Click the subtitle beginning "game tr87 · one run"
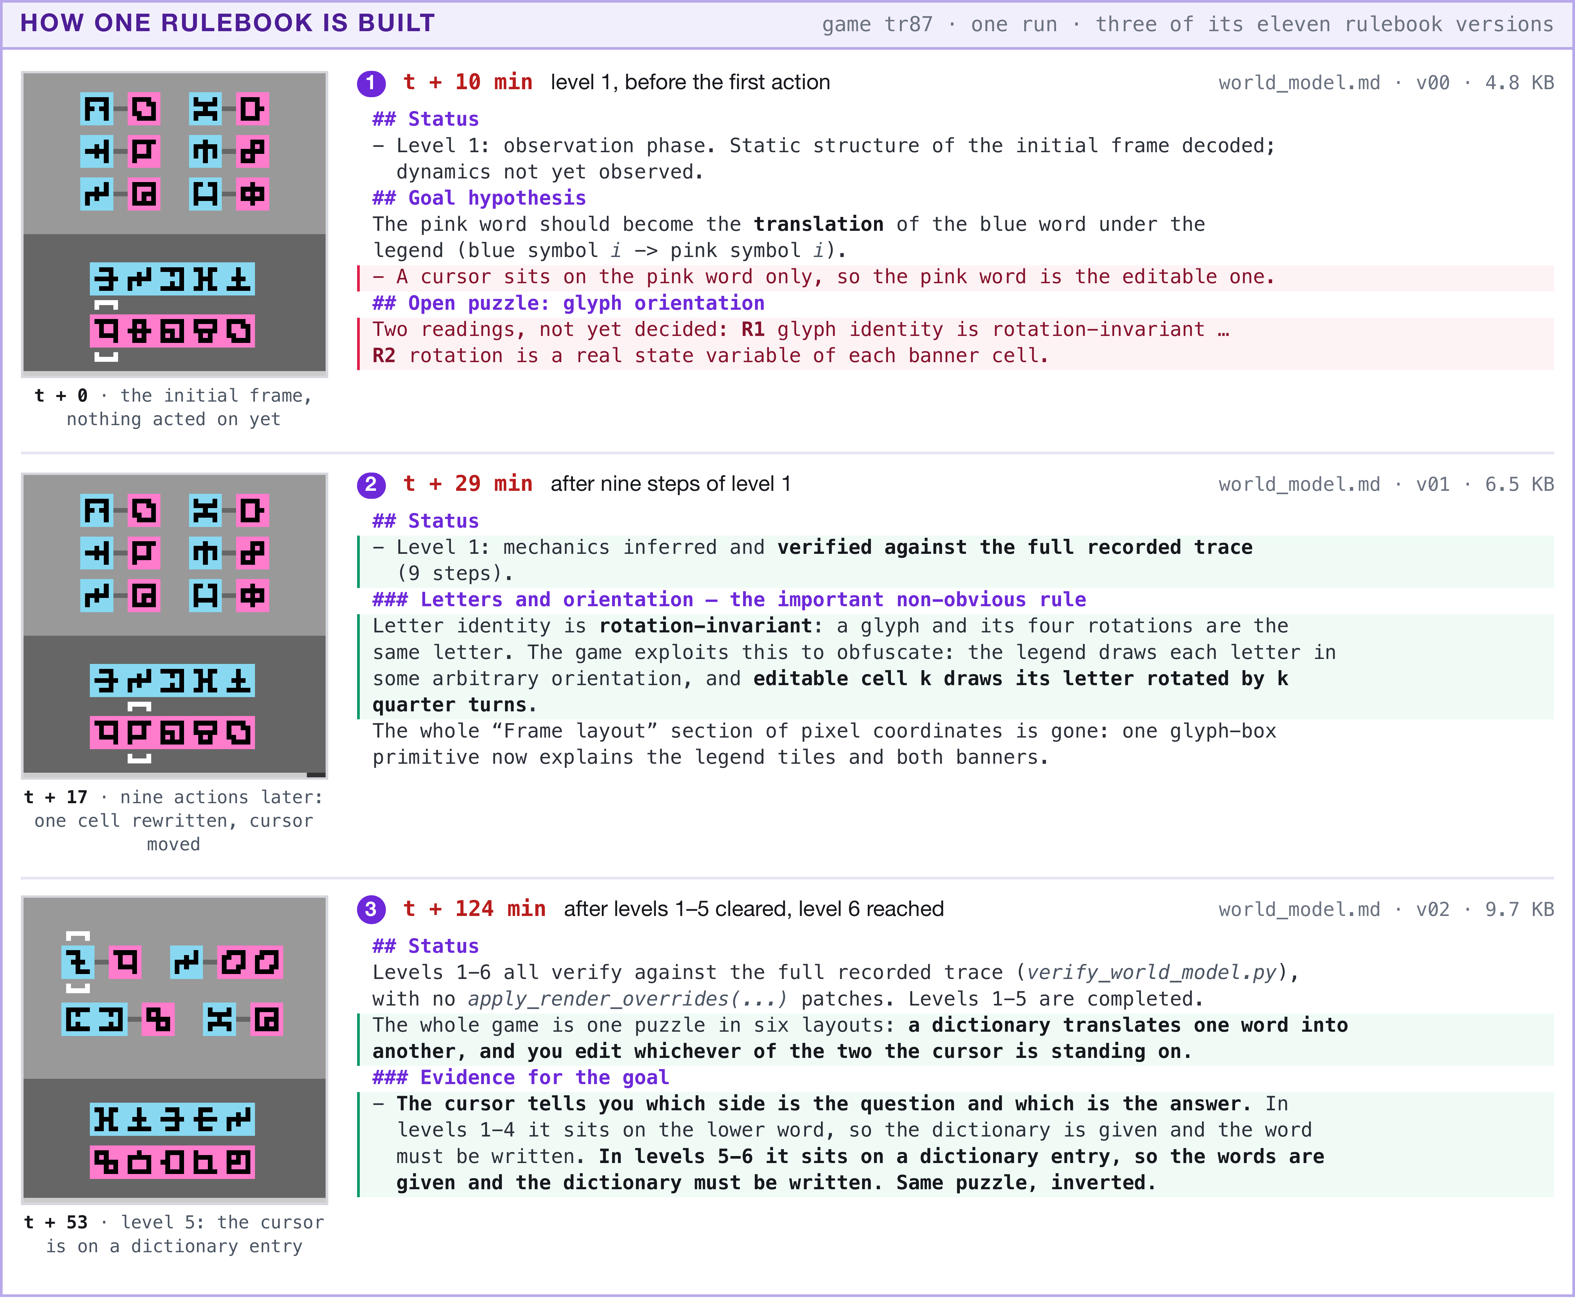 1187,25
